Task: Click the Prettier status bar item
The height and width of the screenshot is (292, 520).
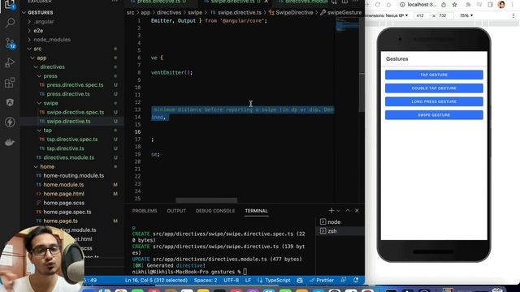Action: coord(322,280)
